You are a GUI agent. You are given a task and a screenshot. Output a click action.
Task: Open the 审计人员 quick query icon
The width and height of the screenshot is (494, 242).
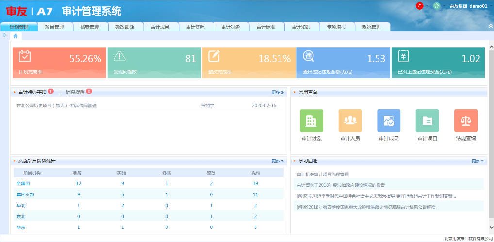click(350, 121)
